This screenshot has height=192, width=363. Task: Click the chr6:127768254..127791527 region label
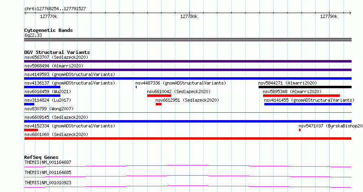pos(55,9)
